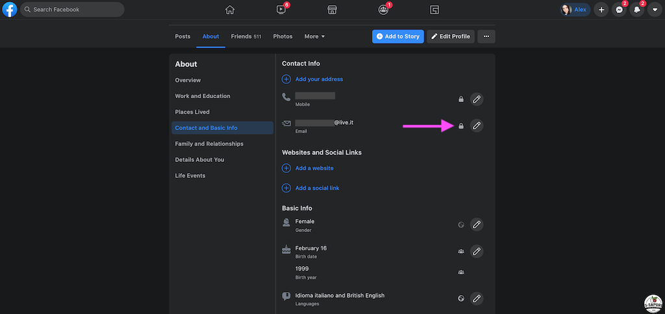This screenshot has width=665, height=314.
Task: Expand the More tab dropdown
Action: [x=315, y=36]
